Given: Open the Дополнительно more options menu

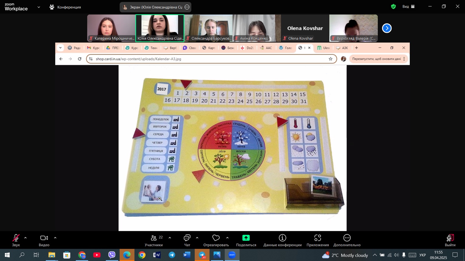Looking at the screenshot, I should (x=347, y=240).
